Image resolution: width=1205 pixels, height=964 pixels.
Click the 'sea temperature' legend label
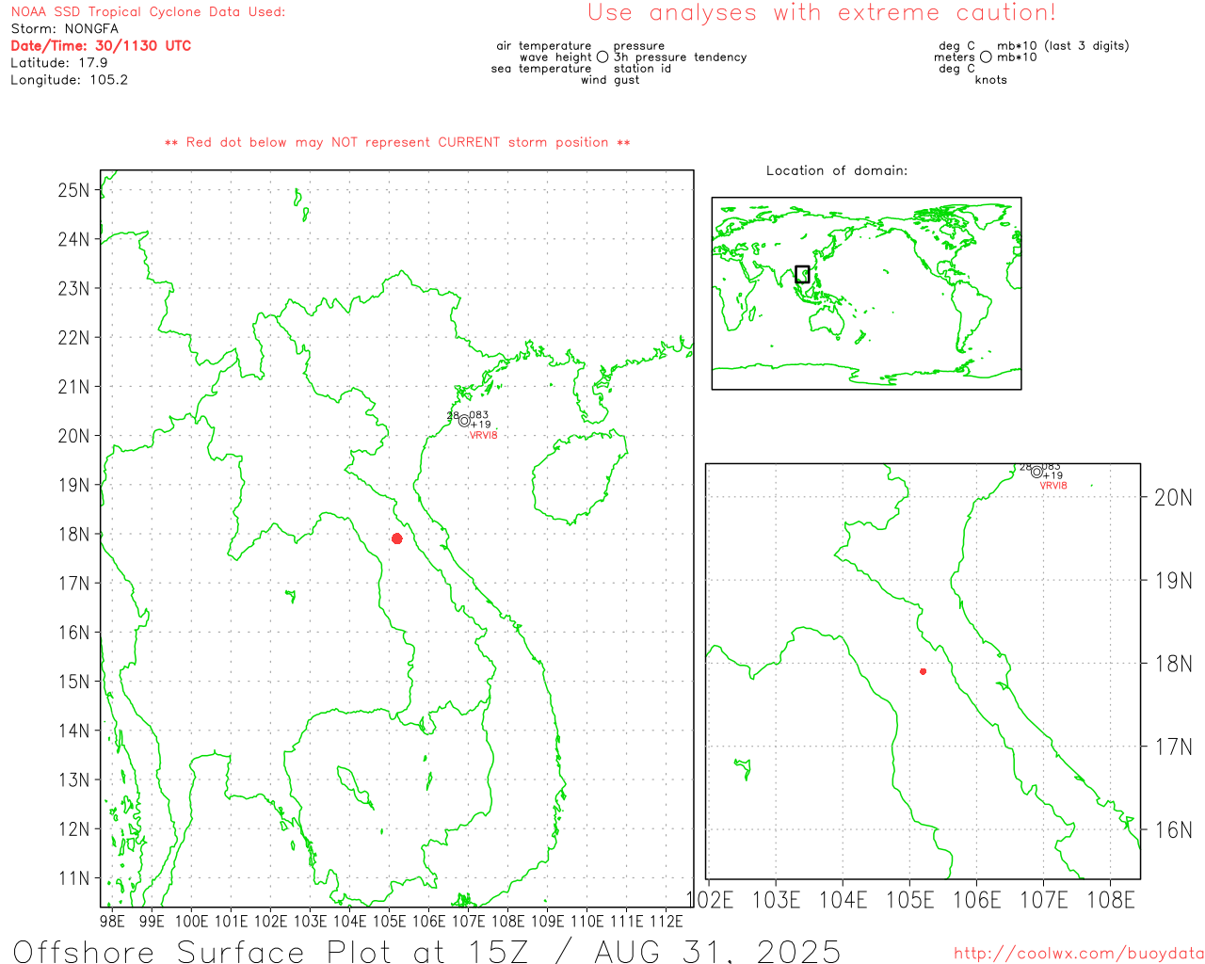coord(541,69)
